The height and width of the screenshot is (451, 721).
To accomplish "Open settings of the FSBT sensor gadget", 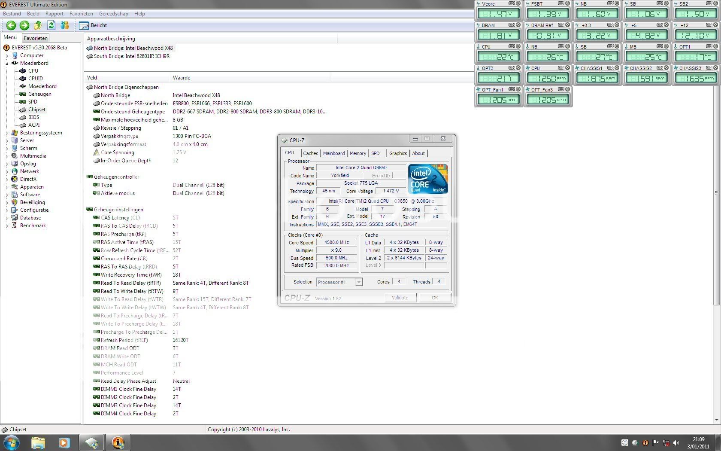I will (561, 3).
